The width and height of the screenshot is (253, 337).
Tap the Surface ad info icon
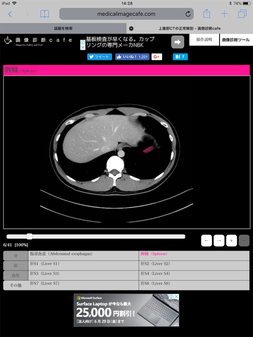171,297
